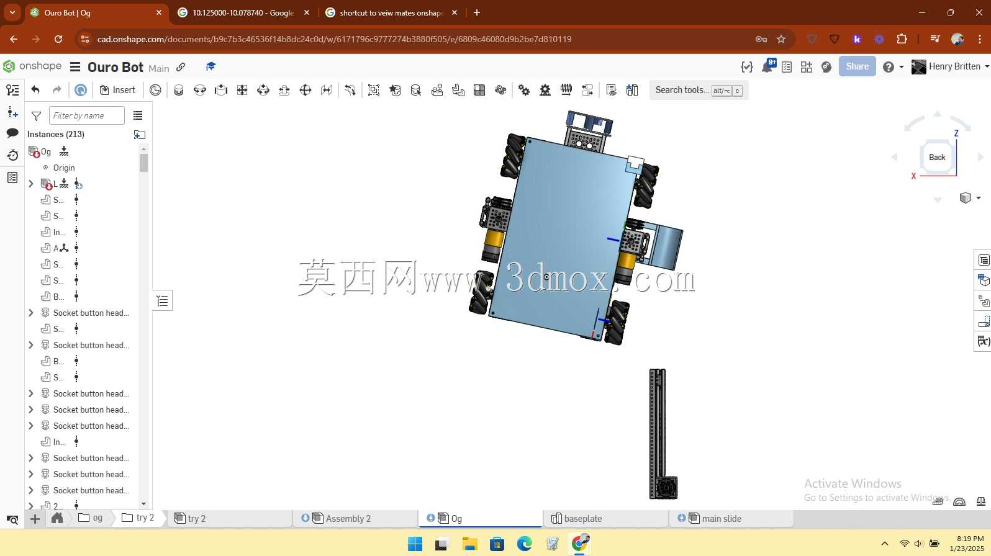Open the Windows Start menu
The width and height of the screenshot is (991, 556).
pyautogui.click(x=415, y=544)
